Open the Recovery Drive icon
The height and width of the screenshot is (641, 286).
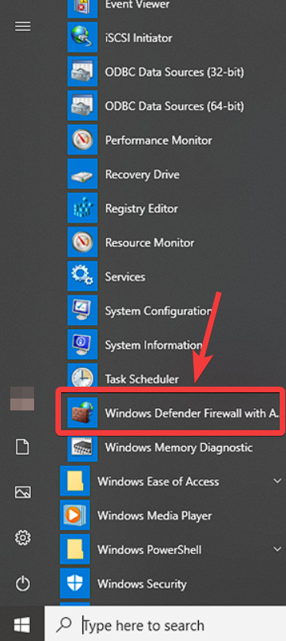click(x=82, y=174)
